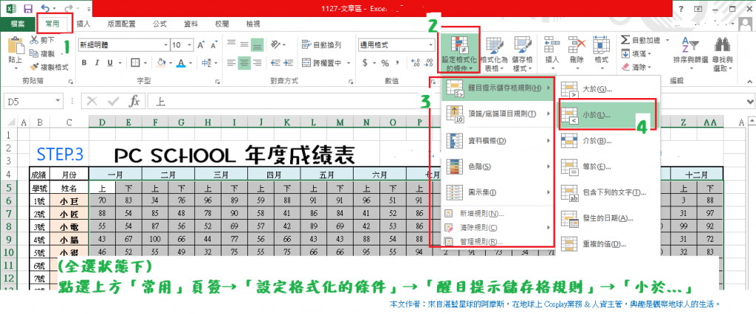Click the text orientation icon
This screenshot has height=314, width=756.
click(x=276, y=45)
